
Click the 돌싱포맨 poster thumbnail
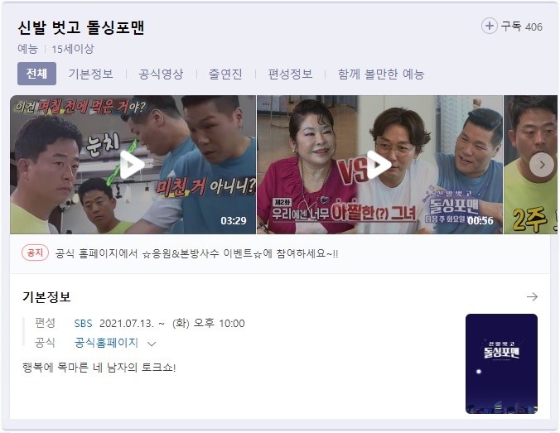point(501,363)
